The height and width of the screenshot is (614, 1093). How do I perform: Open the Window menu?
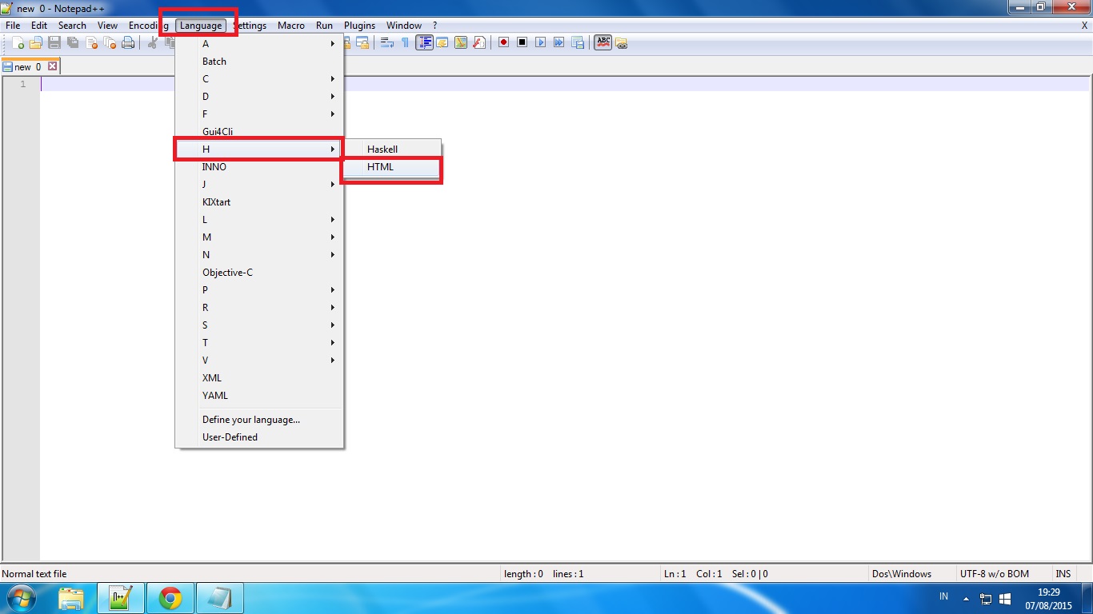point(404,26)
